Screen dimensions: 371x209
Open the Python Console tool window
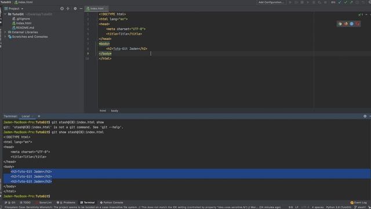point(111,203)
